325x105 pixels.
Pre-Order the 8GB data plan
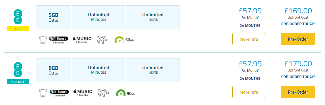click(298, 92)
